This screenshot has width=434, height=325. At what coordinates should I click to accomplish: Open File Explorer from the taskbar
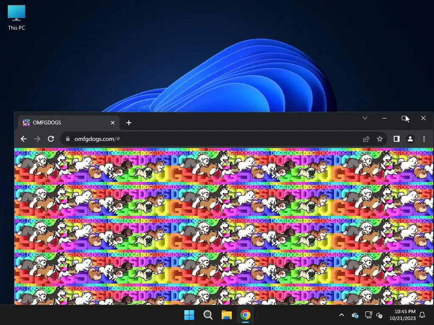[226, 315]
